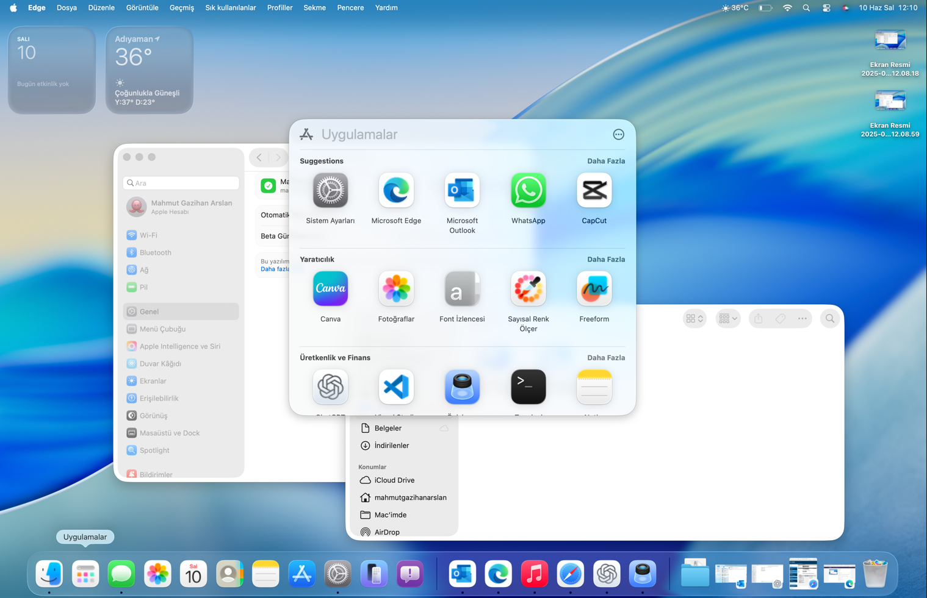Open the Finder toolbar ellipsis action menu
This screenshot has height=598, width=927.
tap(802, 318)
